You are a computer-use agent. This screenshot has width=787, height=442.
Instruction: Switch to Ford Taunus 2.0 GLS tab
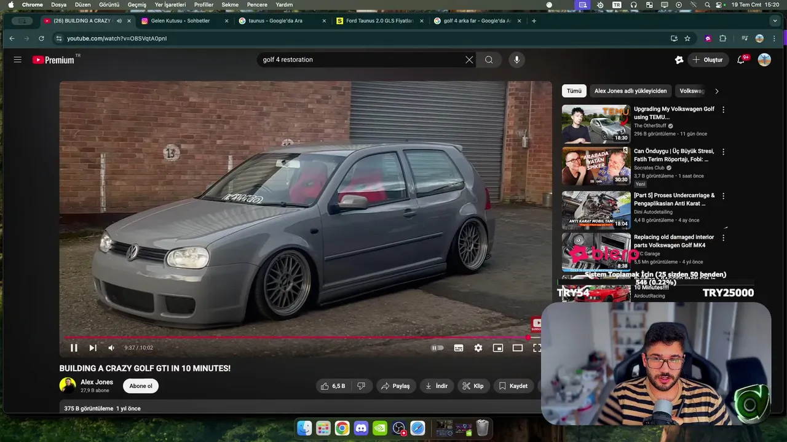[x=379, y=21]
